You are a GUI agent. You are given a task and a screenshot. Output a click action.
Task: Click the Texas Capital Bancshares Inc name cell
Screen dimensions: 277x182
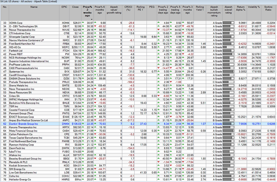pos(34,138)
